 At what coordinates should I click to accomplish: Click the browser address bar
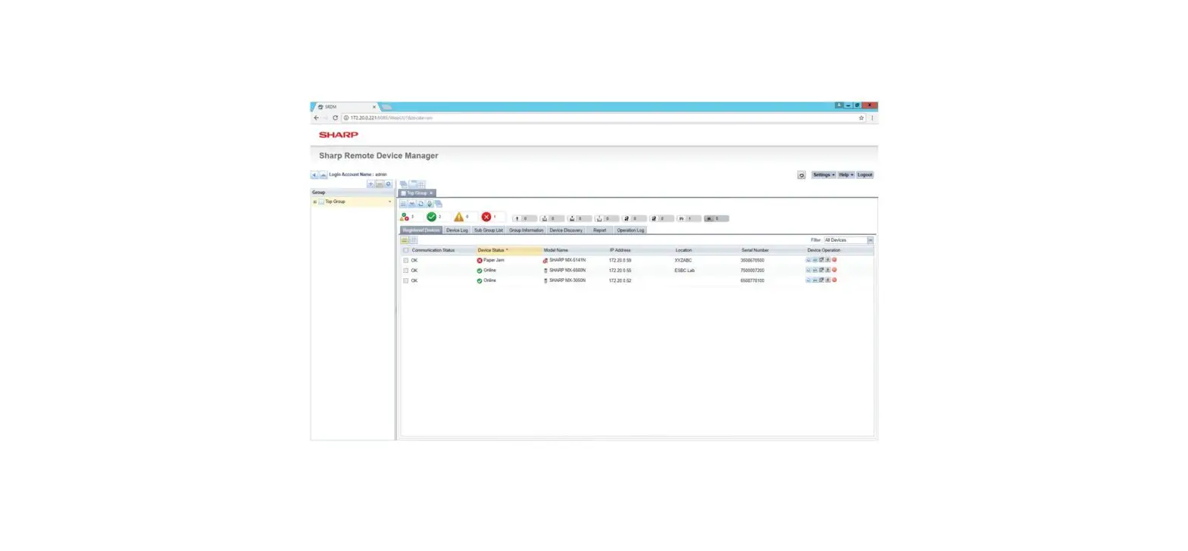(602, 118)
